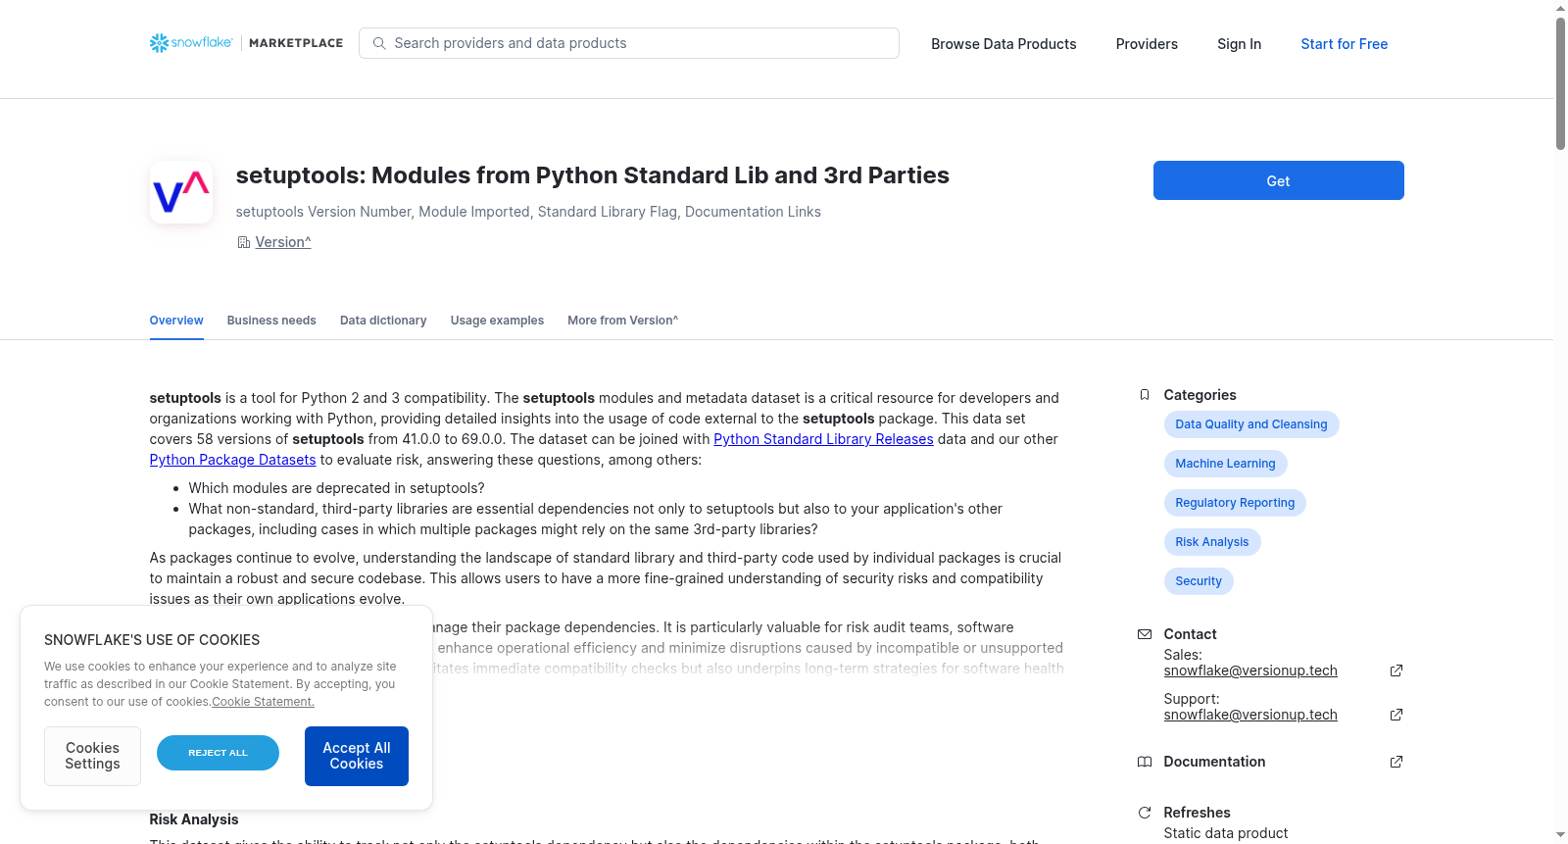Open the Providers page in the header
The width and height of the screenshot is (1568, 844).
pyautogui.click(x=1147, y=44)
